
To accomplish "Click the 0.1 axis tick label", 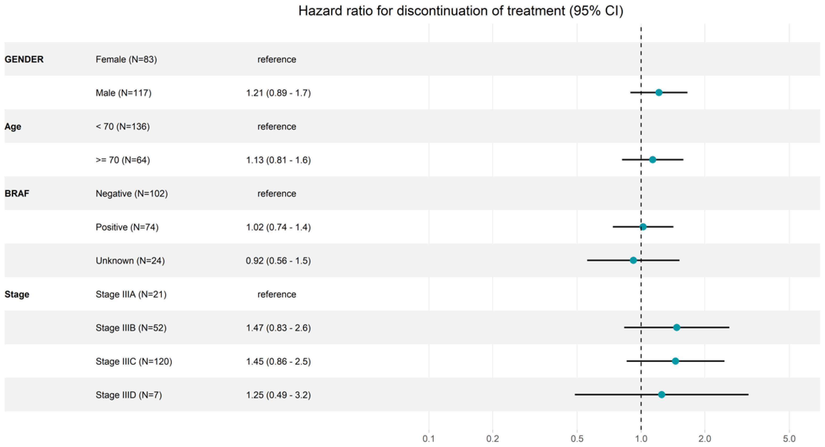I will [428, 438].
